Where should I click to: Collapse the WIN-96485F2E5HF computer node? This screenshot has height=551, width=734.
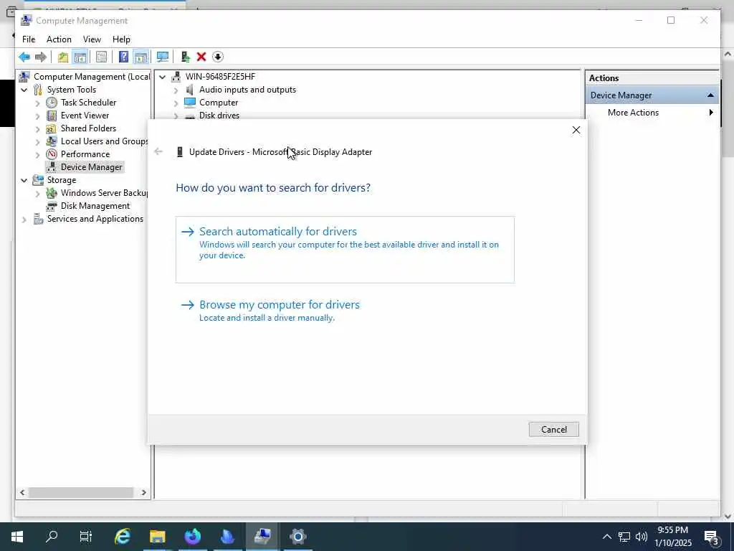click(162, 77)
